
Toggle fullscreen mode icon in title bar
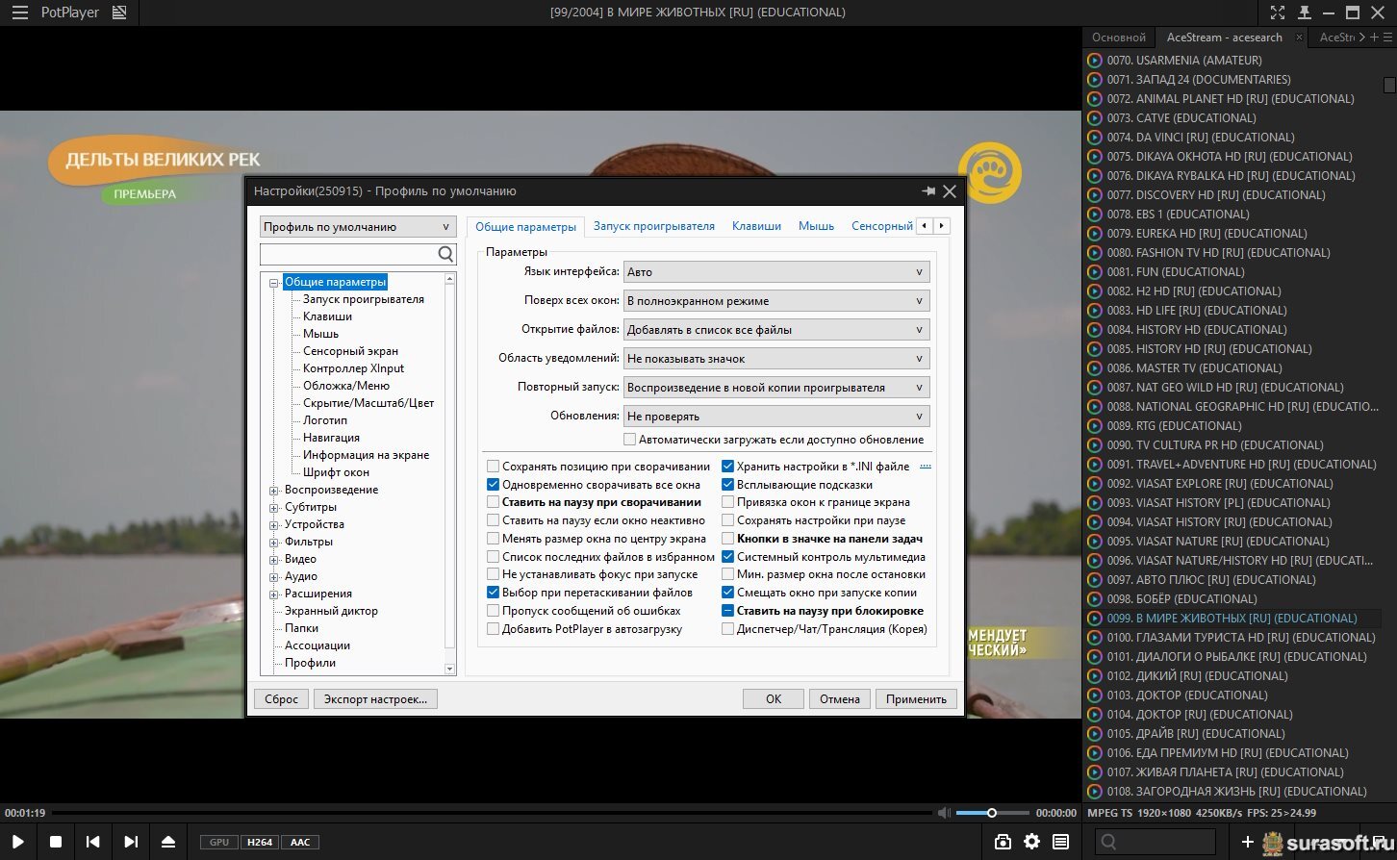point(1277,13)
